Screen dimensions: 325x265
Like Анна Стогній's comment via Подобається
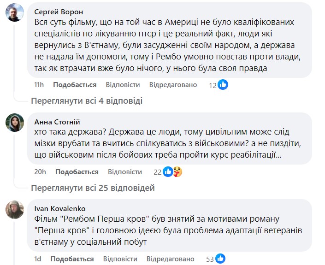tap(77, 172)
